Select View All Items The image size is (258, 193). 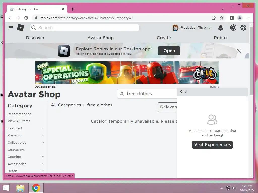pos(19,121)
